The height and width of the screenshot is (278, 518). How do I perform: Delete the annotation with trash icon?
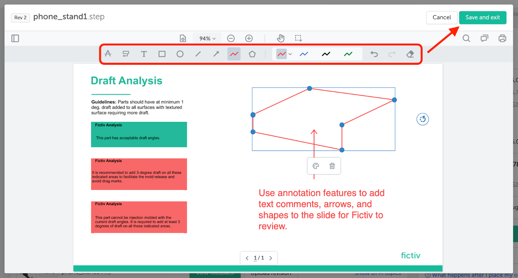(x=332, y=166)
